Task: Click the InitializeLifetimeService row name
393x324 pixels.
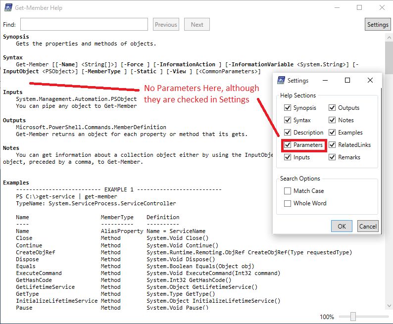Action: [57, 300]
